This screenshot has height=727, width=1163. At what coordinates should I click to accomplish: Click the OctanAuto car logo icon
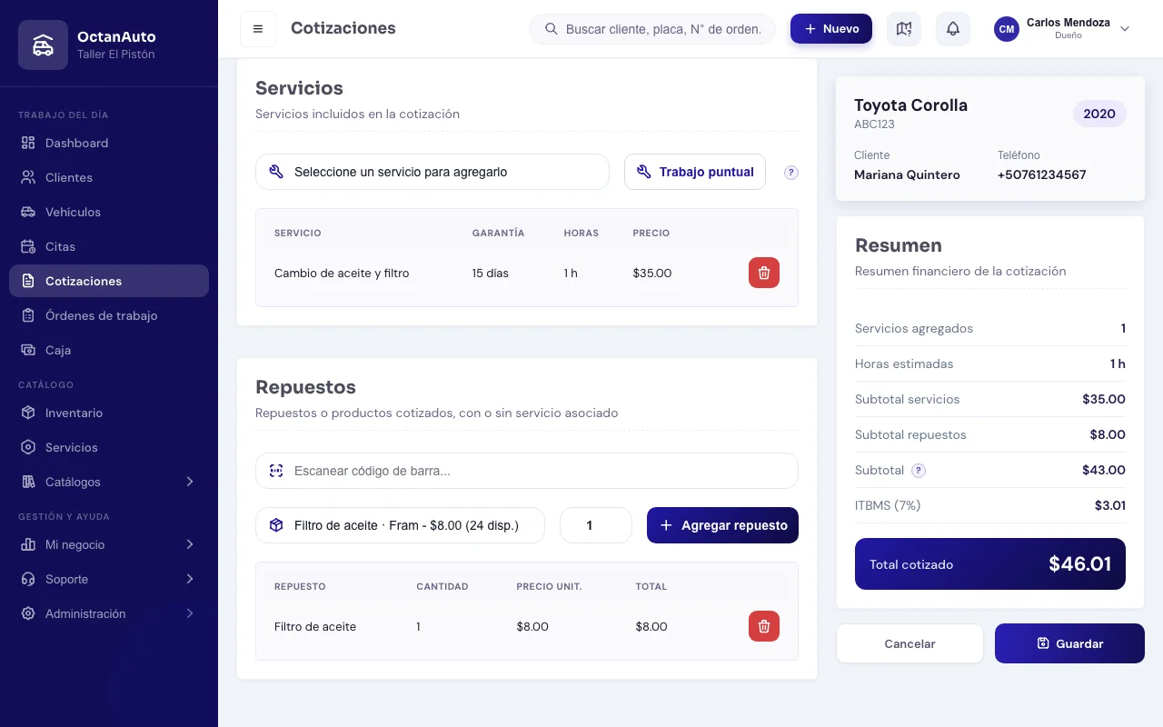click(x=43, y=45)
